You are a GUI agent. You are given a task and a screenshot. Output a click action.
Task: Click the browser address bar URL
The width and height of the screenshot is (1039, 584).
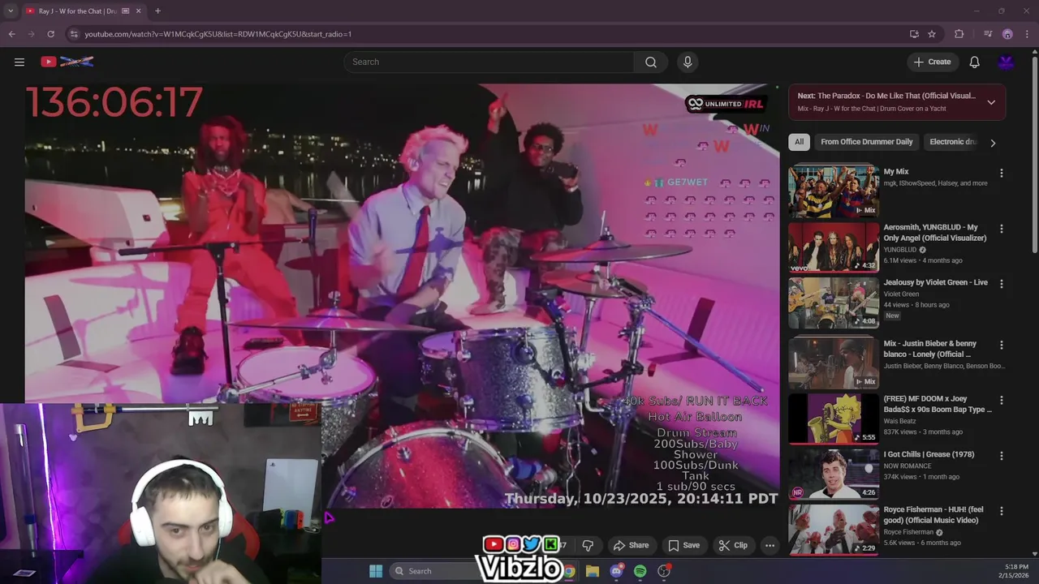pyautogui.click(x=218, y=34)
